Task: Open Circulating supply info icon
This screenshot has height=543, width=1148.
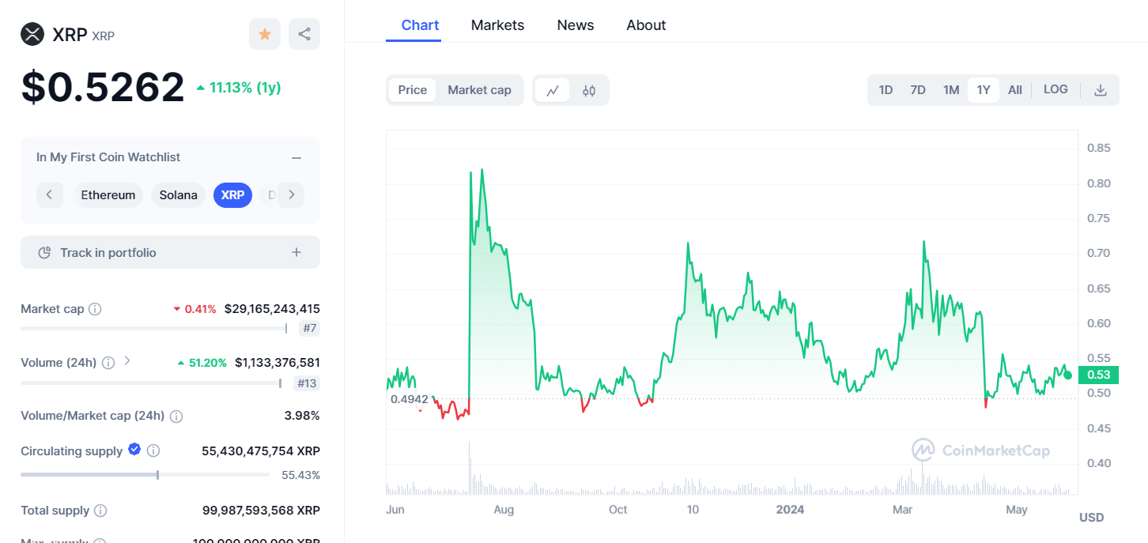Action: (x=153, y=451)
